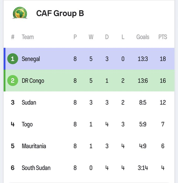
Task: Click the PTS column header
Action: click(x=162, y=37)
